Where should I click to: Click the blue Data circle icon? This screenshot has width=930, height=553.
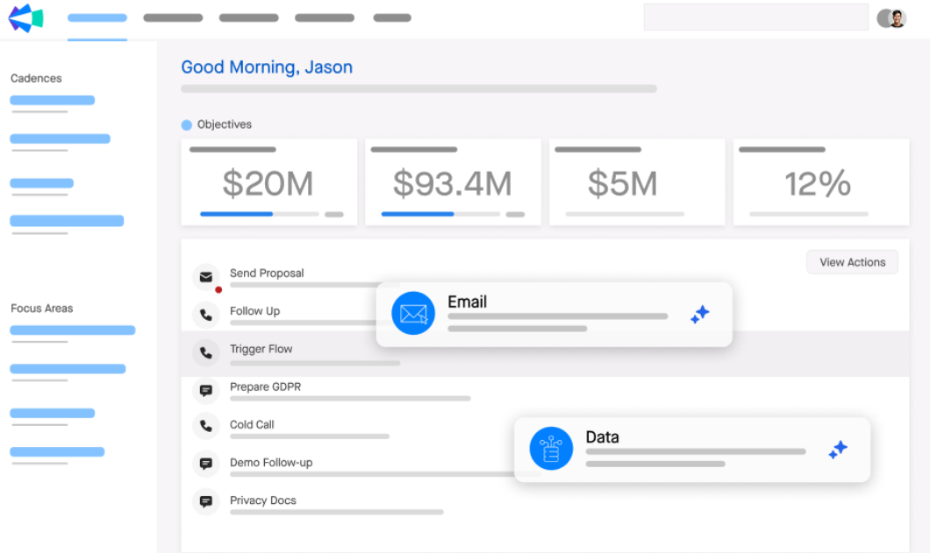551,448
